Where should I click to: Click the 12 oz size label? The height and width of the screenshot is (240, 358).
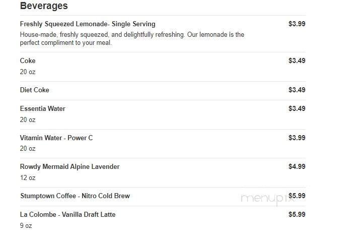pyautogui.click(x=28, y=177)
